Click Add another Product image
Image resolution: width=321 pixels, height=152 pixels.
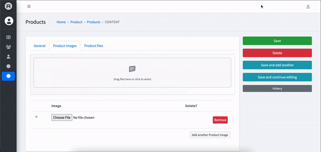point(209,135)
